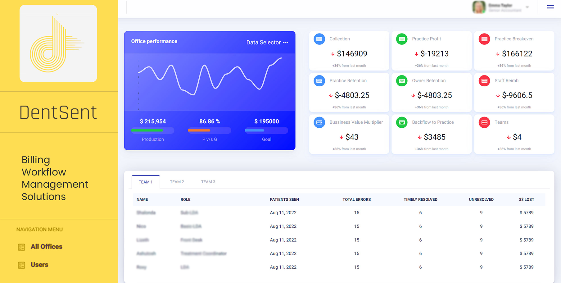Click the TOTAL ERRORS column header
Screen dimensions: 561x283
[356, 199]
